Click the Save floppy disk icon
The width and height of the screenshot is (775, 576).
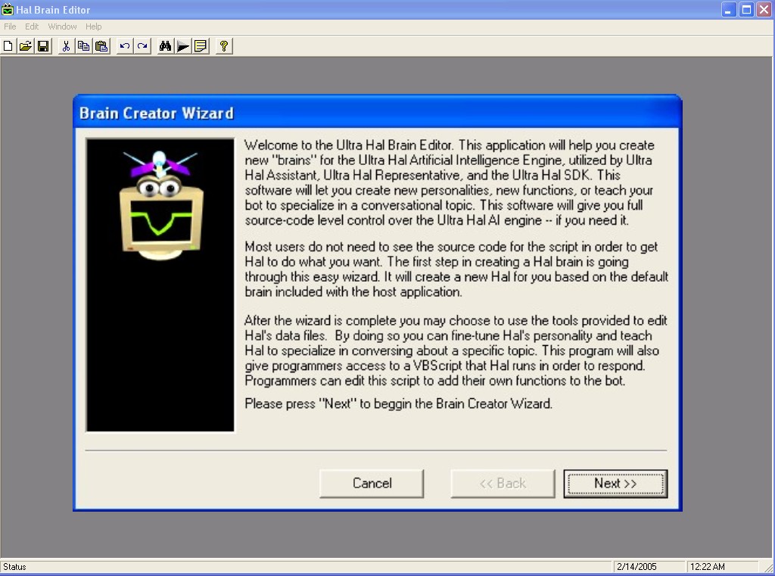click(x=43, y=46)
